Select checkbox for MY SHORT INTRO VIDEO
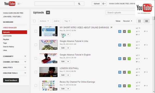Image resolution: width=155 pixels, height=93 pixels. [36, 31]
